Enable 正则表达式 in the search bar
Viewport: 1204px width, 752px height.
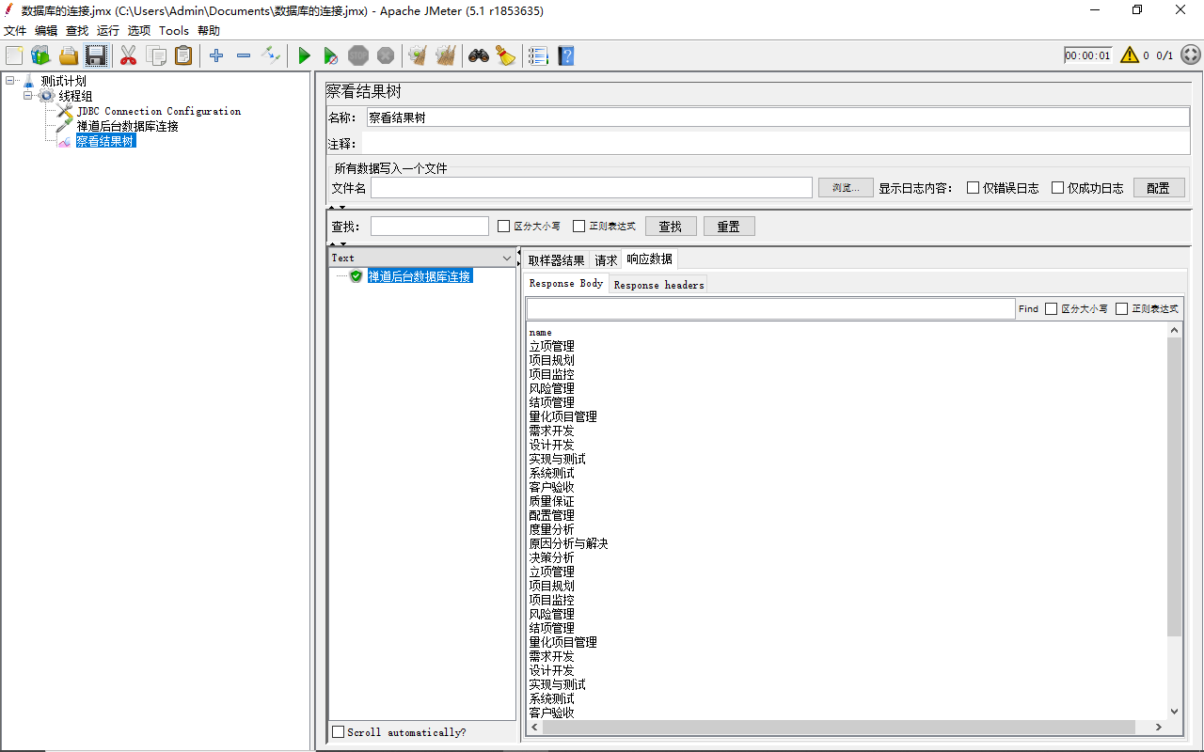pyautogui.click(x=578, y=227)
